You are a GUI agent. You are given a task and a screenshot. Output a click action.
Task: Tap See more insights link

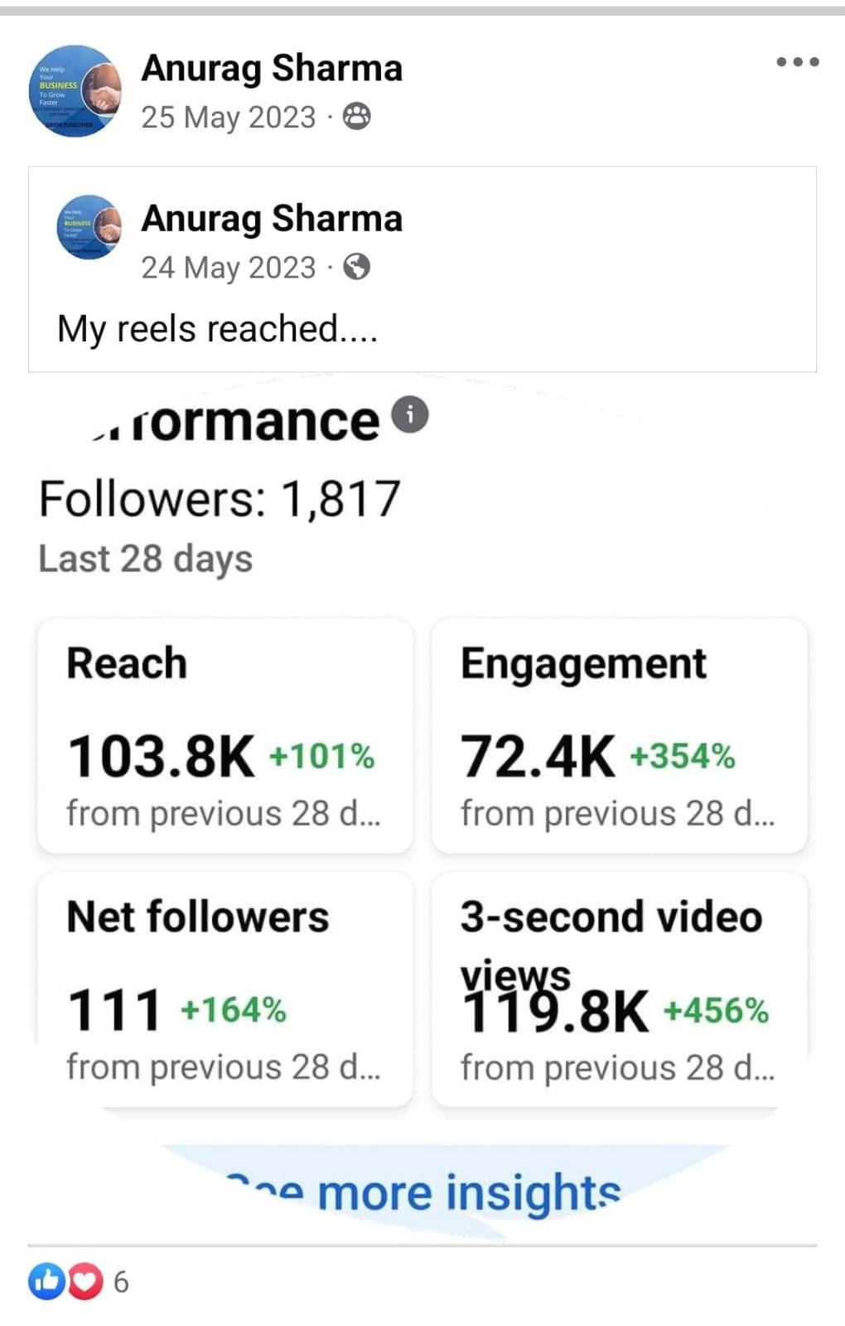coord(427,1192)
